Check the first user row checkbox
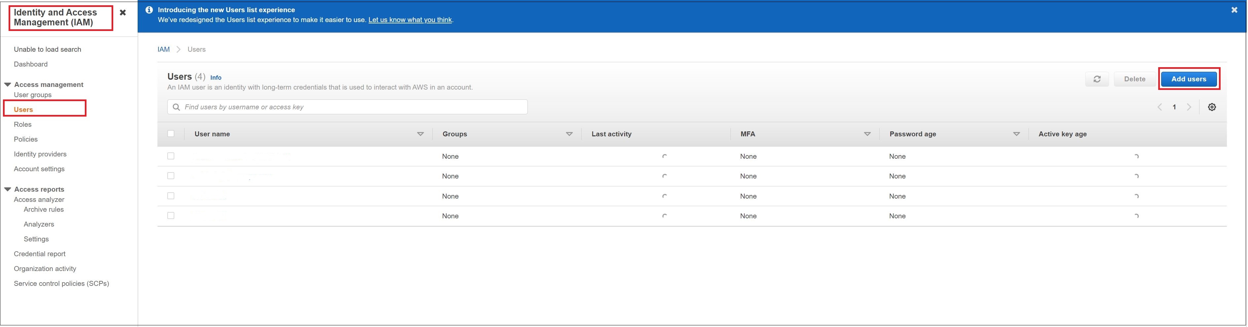The width and height of the screenshot is (1248, 327). [x=171, y=156]
